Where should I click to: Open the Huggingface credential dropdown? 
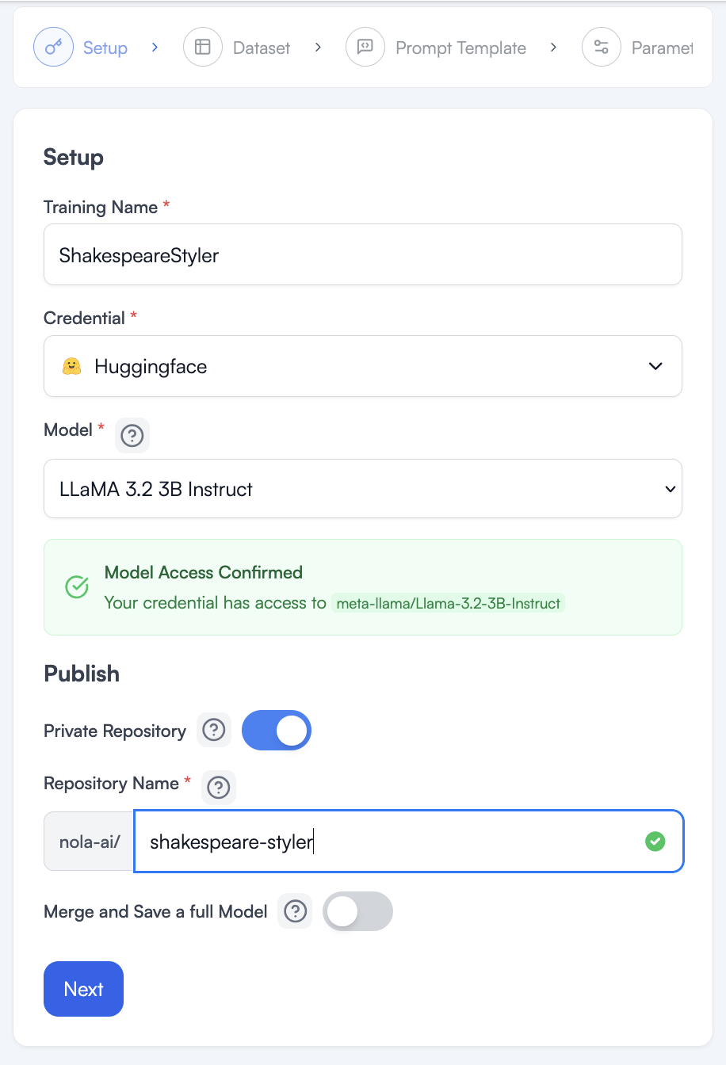tap(362, 366)
